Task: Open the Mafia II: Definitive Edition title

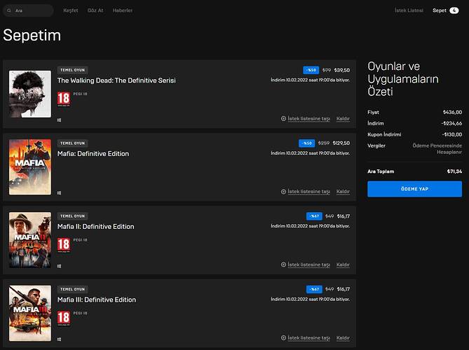Action: click(96, 227)
